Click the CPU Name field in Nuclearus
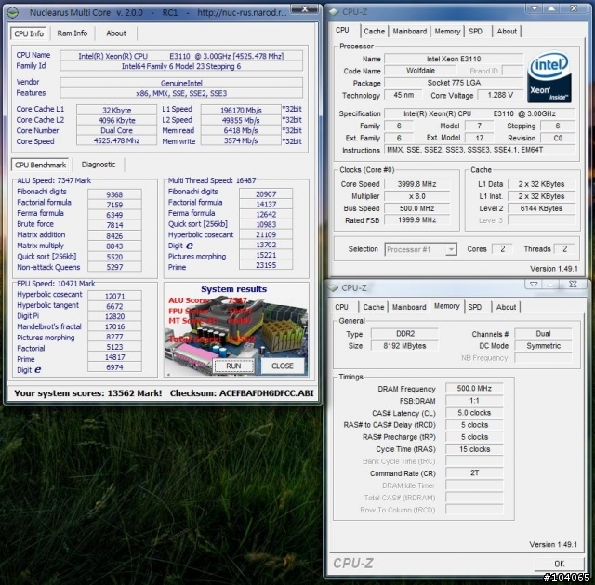This screenshot has height=585, width=595. click(181, 56)
